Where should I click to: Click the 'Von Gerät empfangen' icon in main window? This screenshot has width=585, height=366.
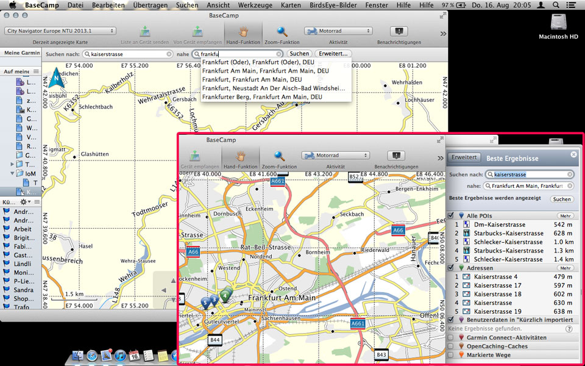197,32
